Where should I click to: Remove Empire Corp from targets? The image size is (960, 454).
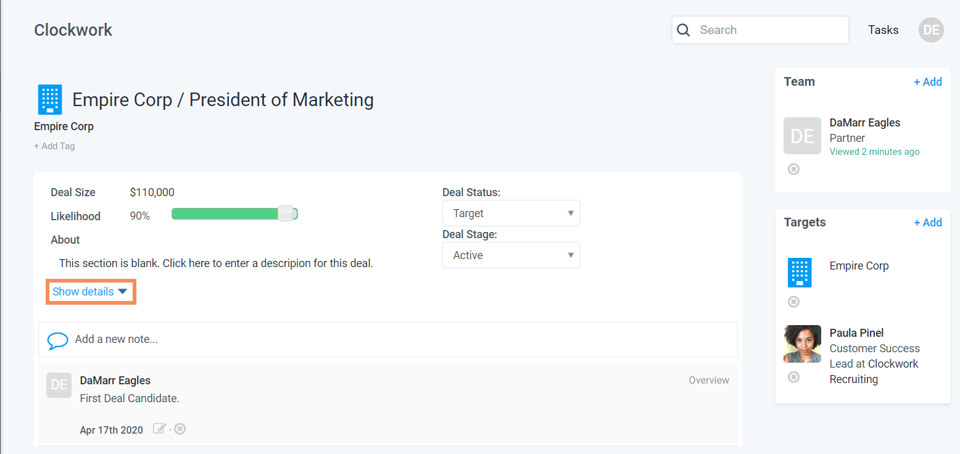tap(794, 302)
